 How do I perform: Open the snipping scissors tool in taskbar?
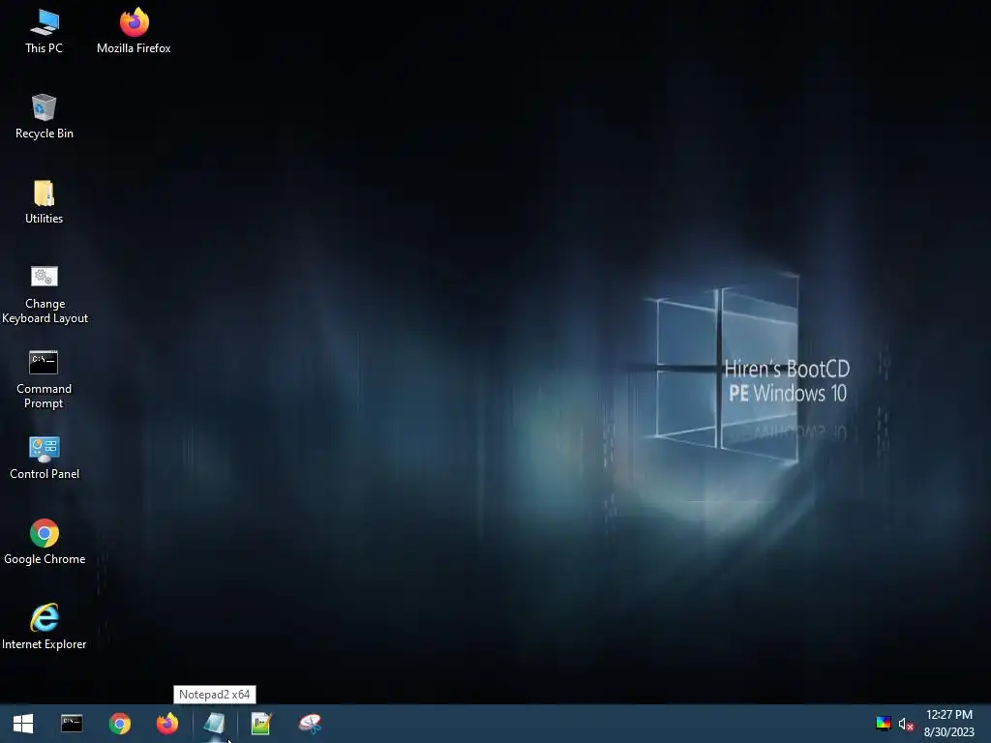pos(311,724)
